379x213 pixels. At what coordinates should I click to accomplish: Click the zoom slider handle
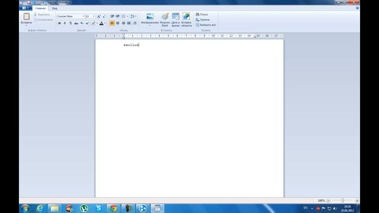[x=342, y=201]
